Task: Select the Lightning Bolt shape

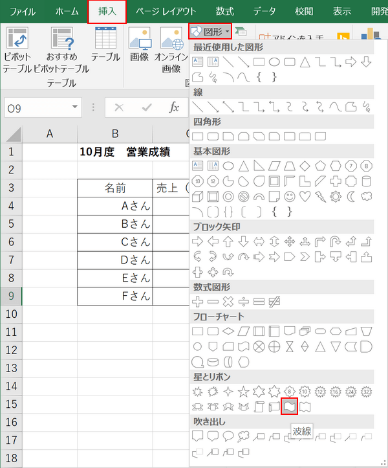Action: pyautogui.click(x=320, y=196)
